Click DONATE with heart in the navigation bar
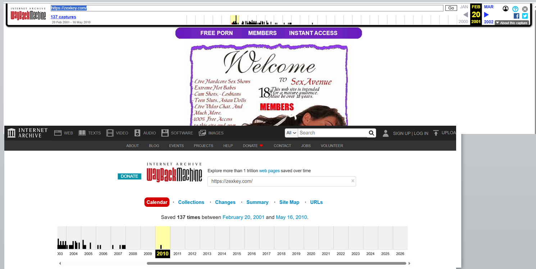Image resolution: width=536 pixels, height=269 pixels. click(253, 146)
